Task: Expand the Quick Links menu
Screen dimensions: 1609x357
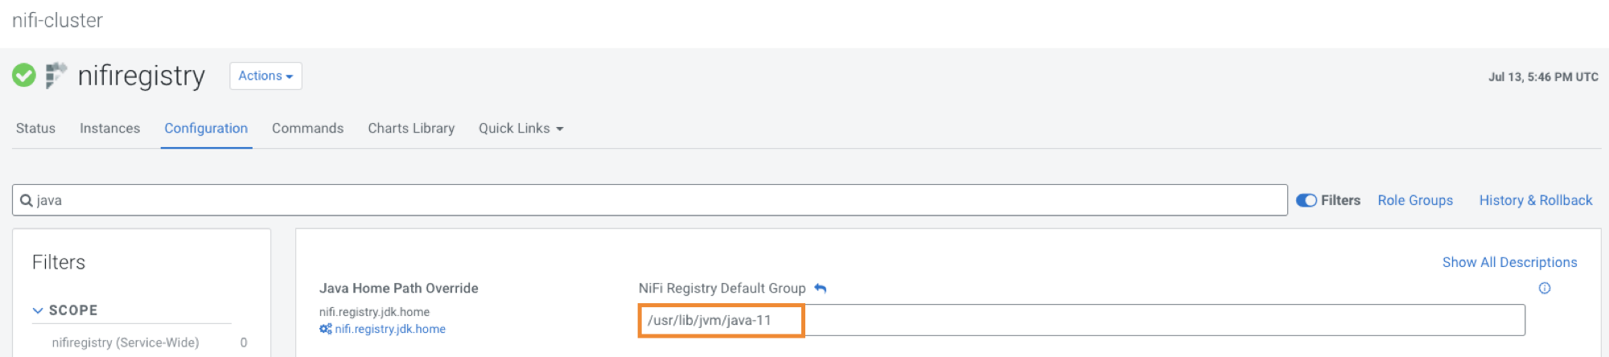Action: (x=521, y=129)
